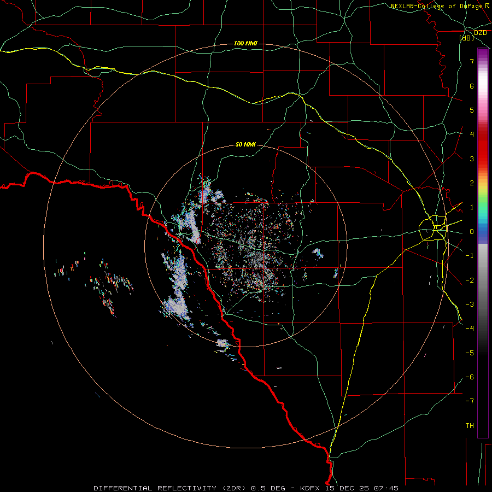Click the -4 value on color scale
Viewport: 492px width, 492px height.
coord(470,329)
